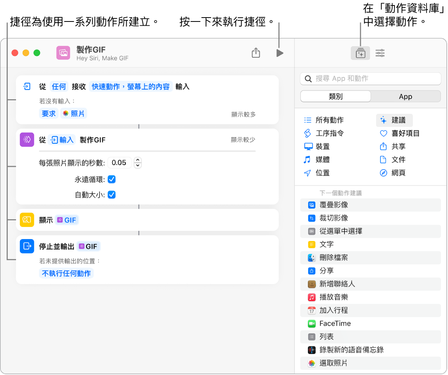The width and height of the screenshot is (448, 375).
Task: Click the Stop and Output action icon
Action: click(x=27, y=246)
